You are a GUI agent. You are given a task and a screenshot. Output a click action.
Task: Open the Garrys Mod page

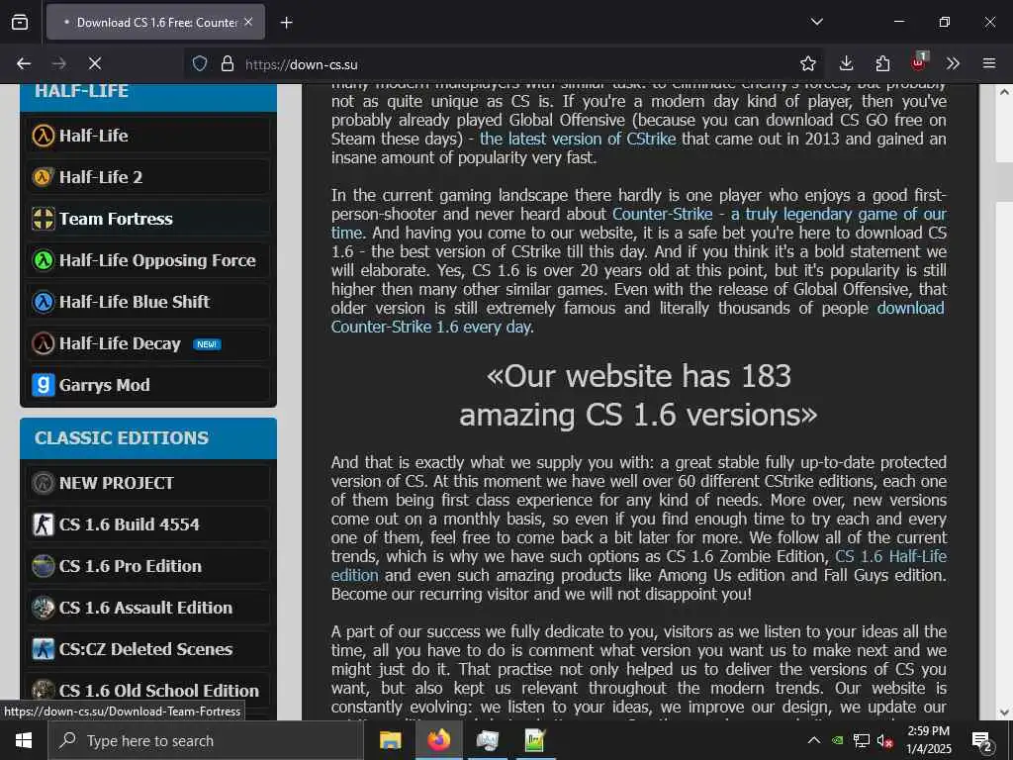(x=148, y=385)
